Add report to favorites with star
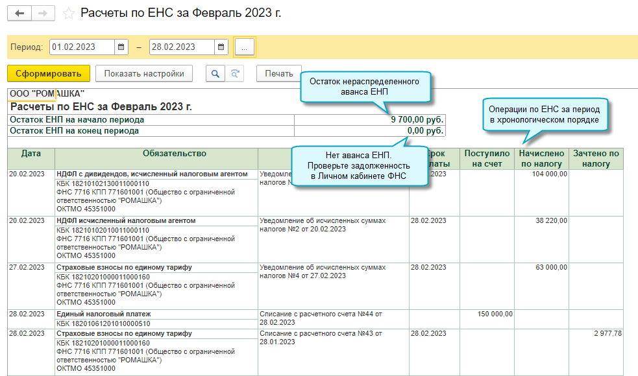 click(68, 14)
